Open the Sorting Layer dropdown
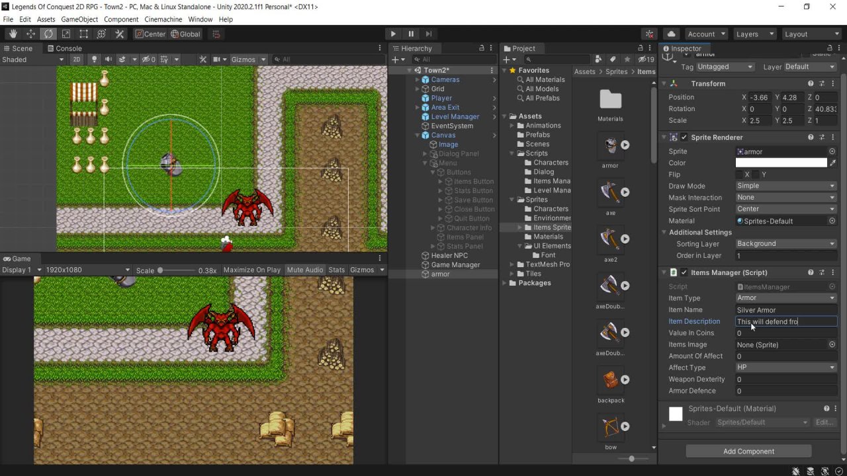Screen dimensions: 847x476 (x=785, y=244)
